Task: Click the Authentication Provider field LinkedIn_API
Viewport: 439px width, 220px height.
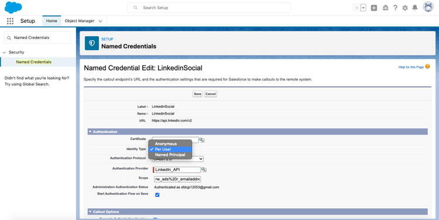Action: click(x=177, y=170)
